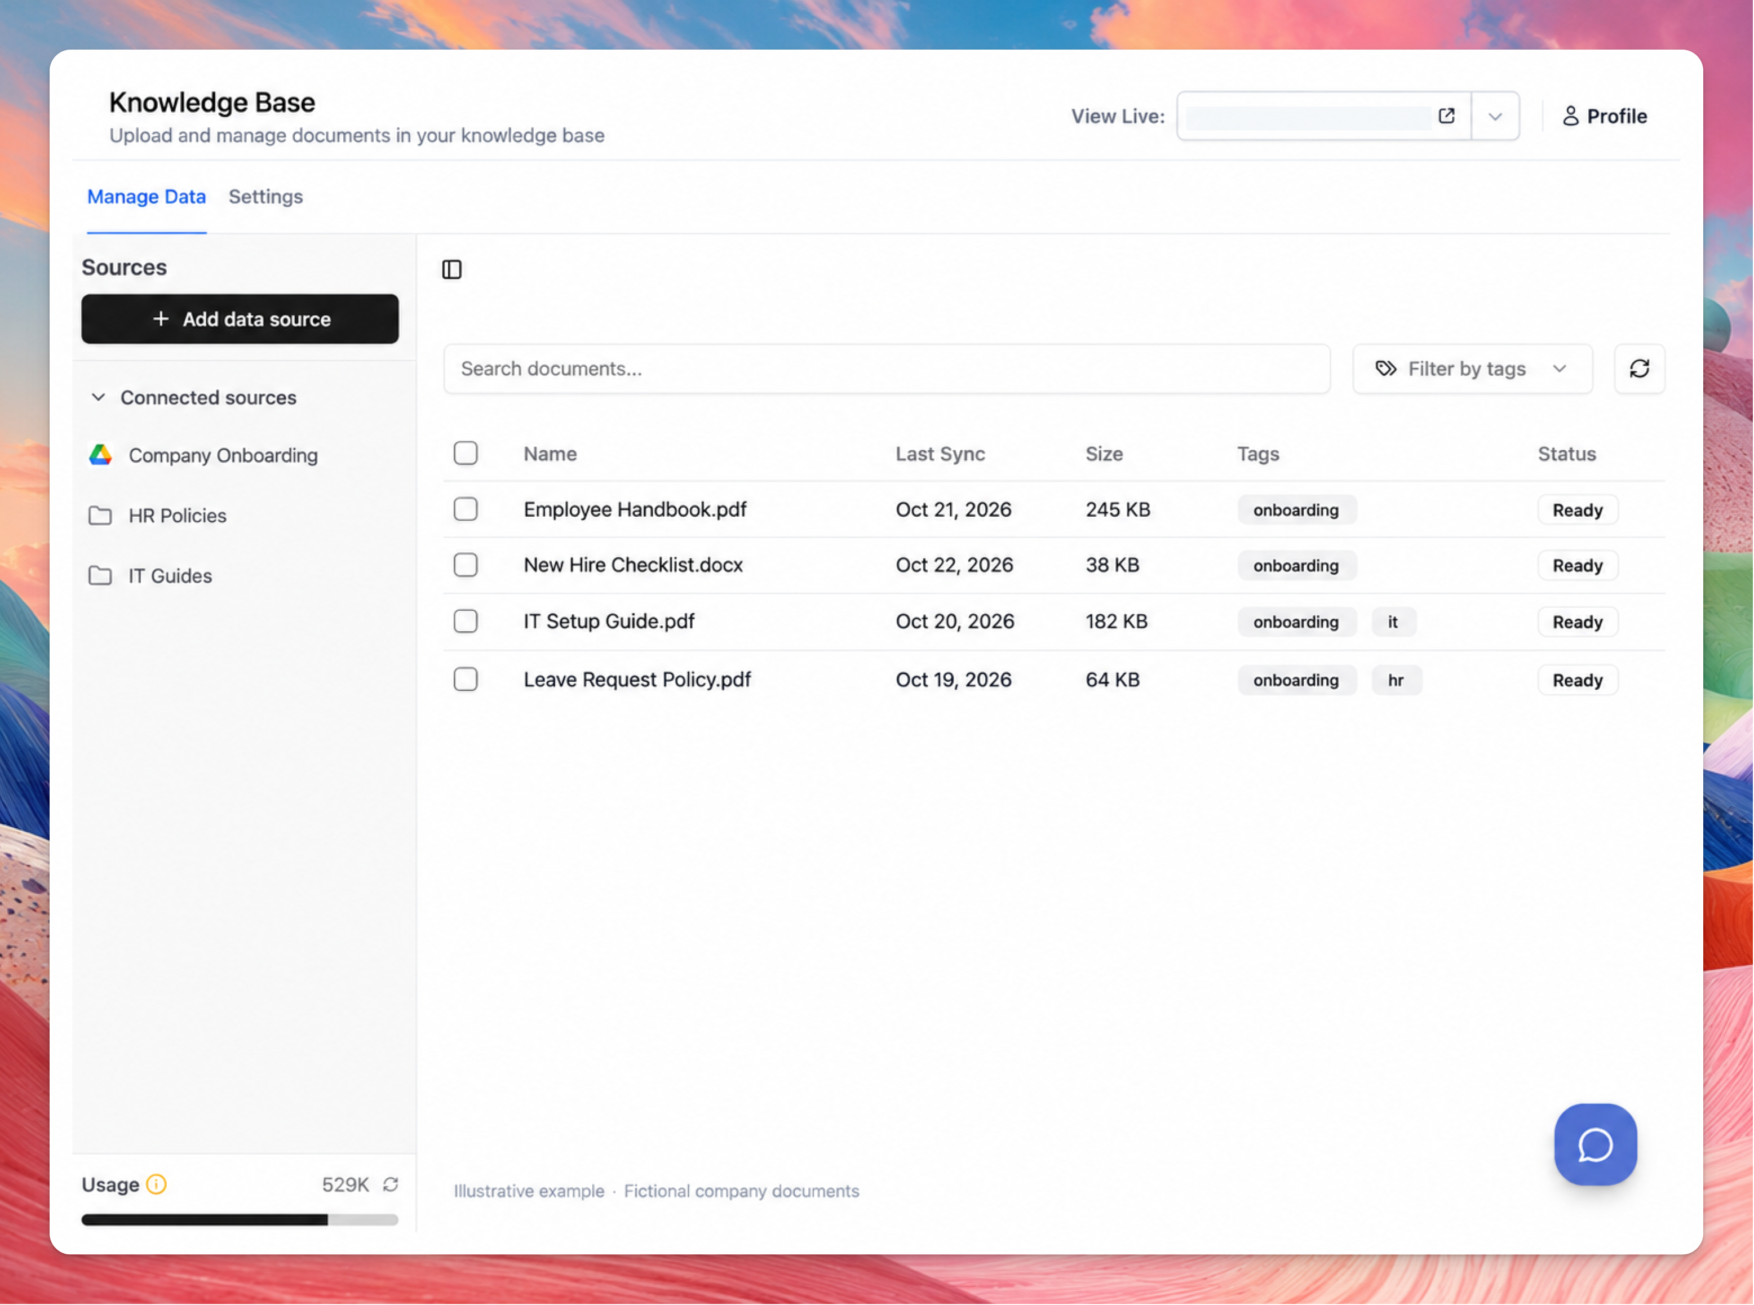Image resolution: width=1754 pixels, height=1305 pixels.
Task: Open the Settings tab
Action: click(x=265, y=197)
